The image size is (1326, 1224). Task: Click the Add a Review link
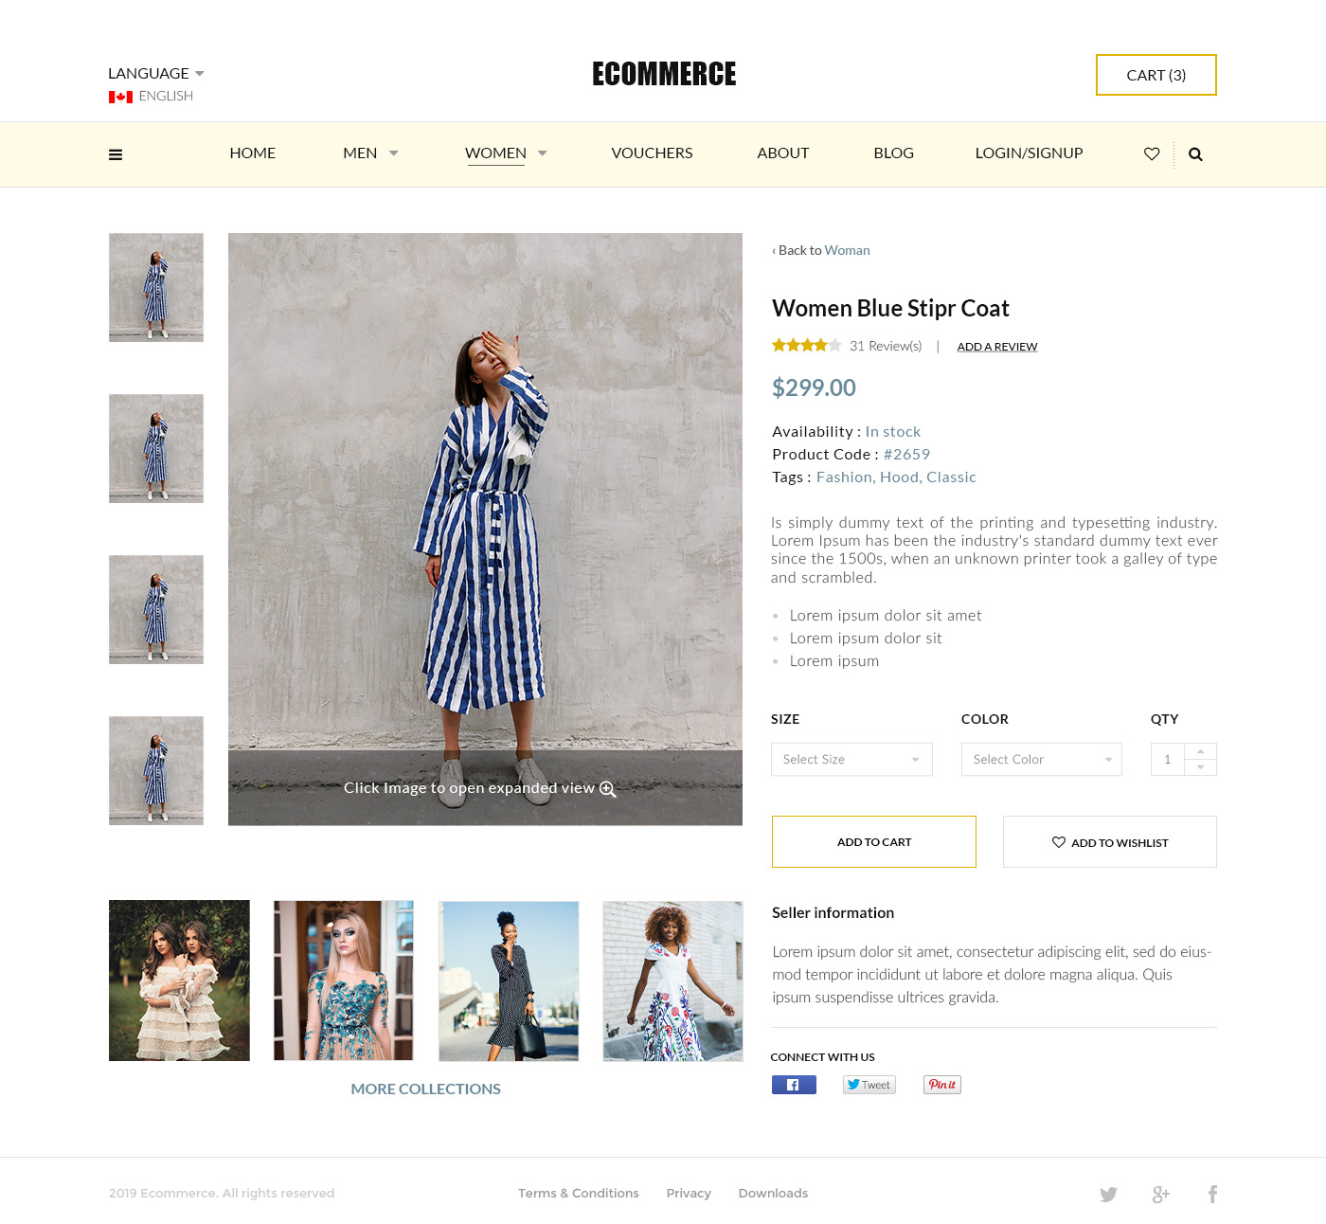997,347
